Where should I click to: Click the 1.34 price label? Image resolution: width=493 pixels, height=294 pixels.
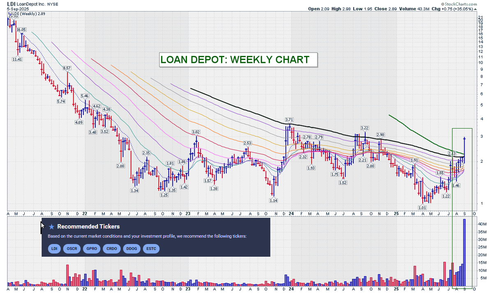pos(134,191)
